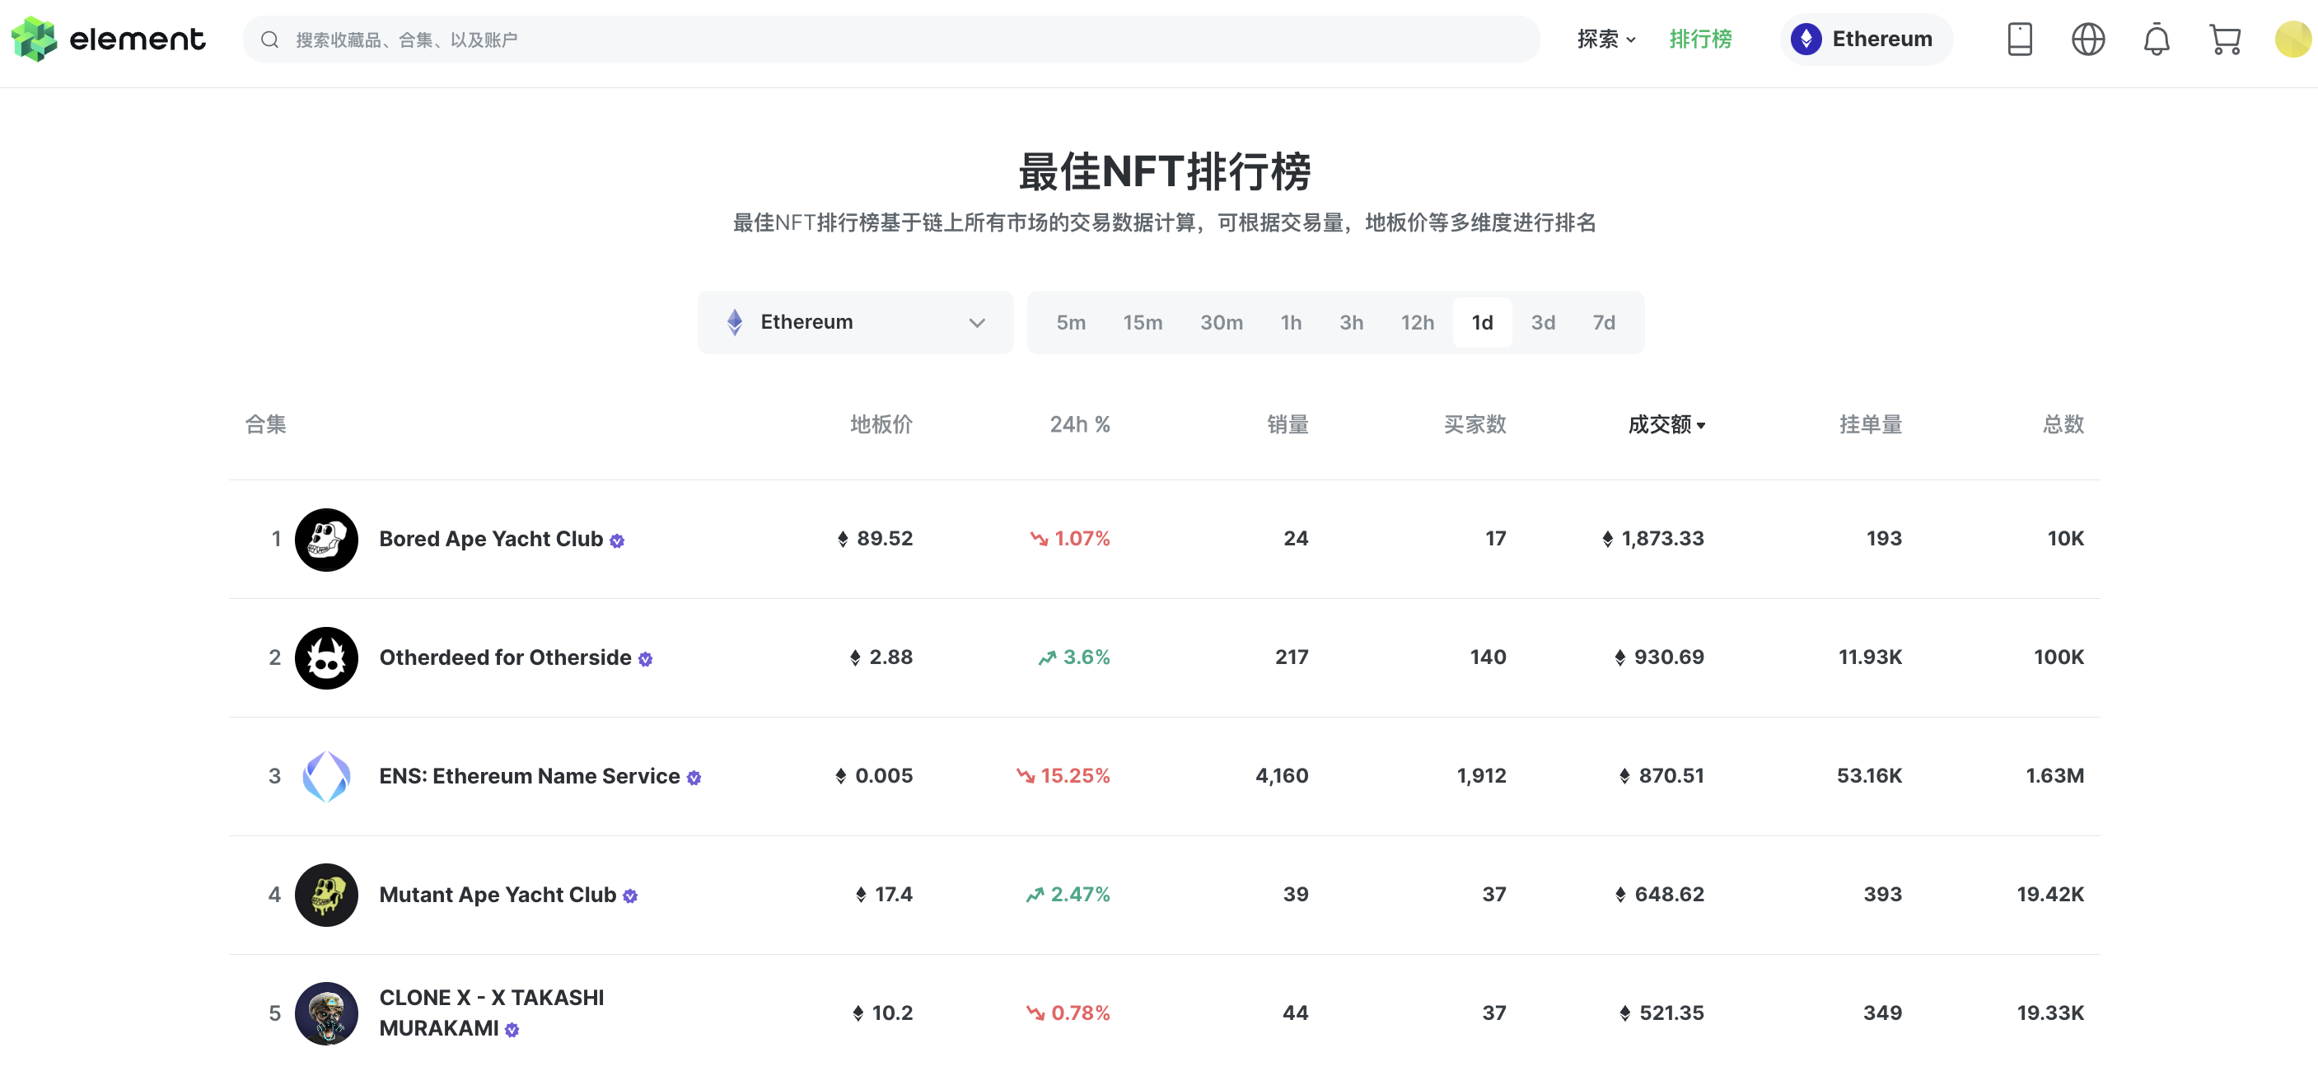Select the 12h time range
Image resolution: width=2318 pixels, height=1071 pixels.
tap(1418, 322)
